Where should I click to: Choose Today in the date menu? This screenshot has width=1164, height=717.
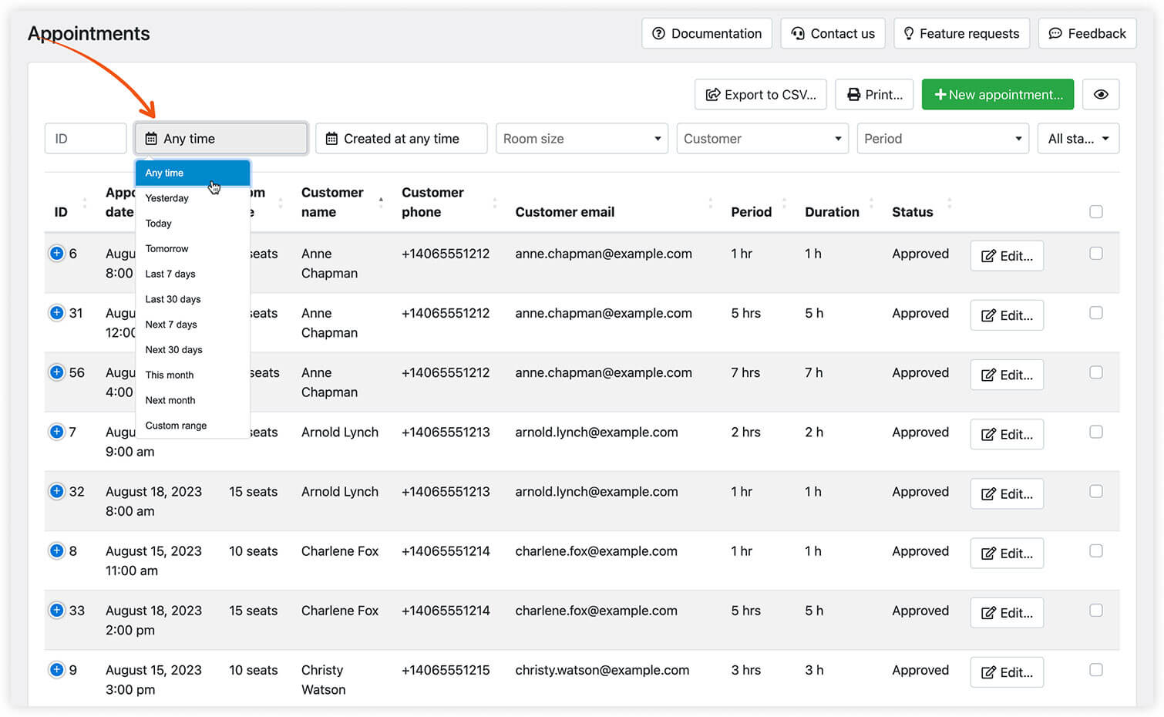coord(193,224)
